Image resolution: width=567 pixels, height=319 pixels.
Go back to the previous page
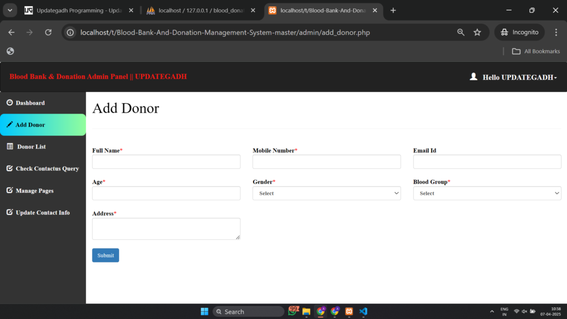pos(12,33)
